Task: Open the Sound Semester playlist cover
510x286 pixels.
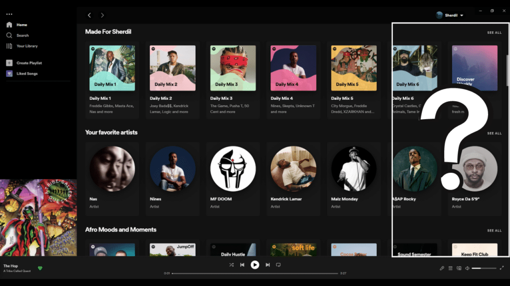Action: tap(415, 250)
